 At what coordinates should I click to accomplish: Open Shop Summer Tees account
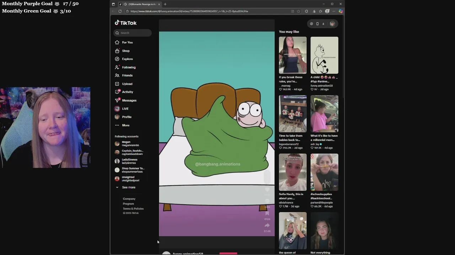click(x=129, y=170)
